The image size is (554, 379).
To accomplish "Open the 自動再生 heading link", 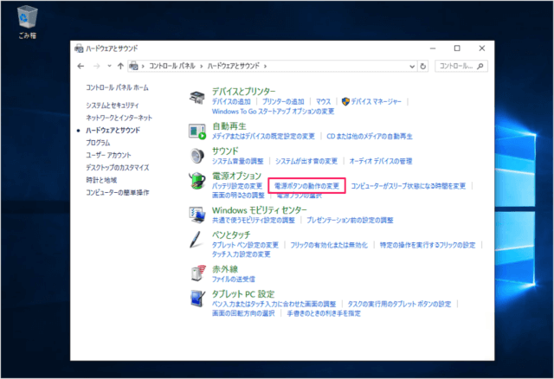I will click(x=229, y=126).
